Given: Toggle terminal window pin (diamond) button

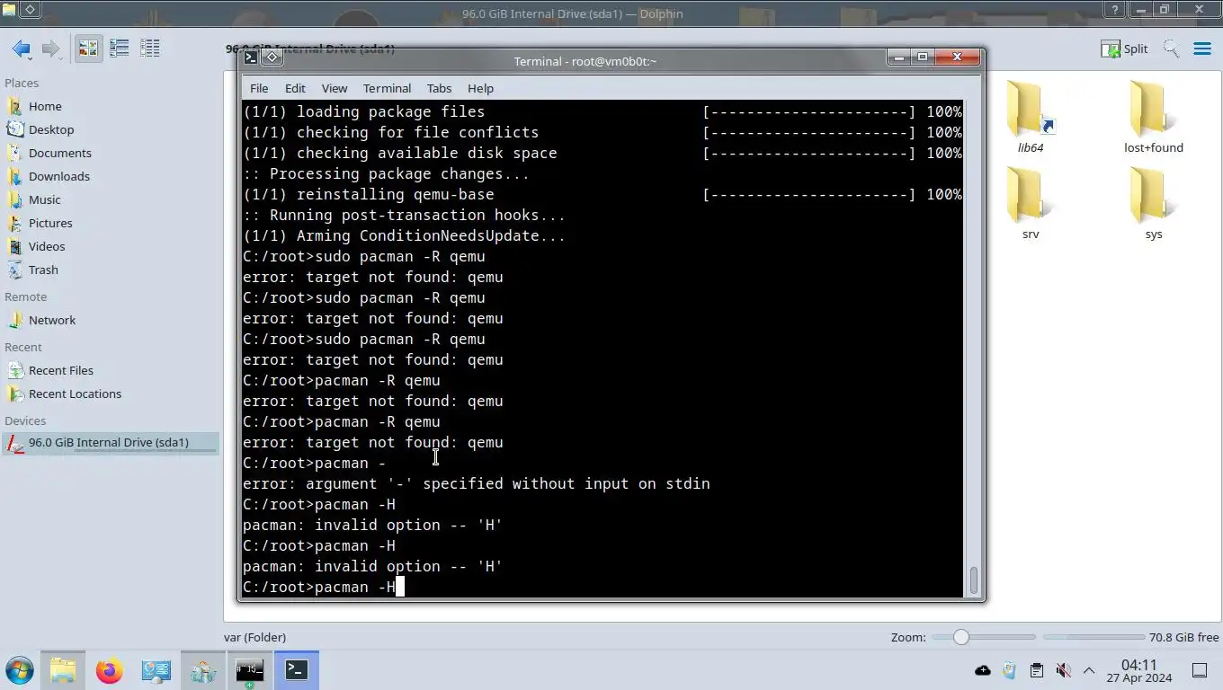Looking at the screenshot, I should click(272, 57).
